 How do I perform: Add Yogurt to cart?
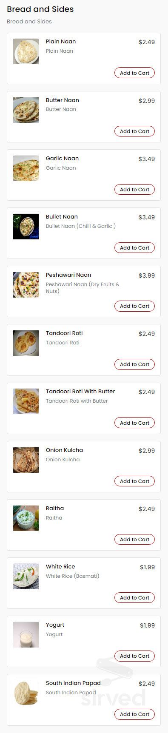(134, 656)
